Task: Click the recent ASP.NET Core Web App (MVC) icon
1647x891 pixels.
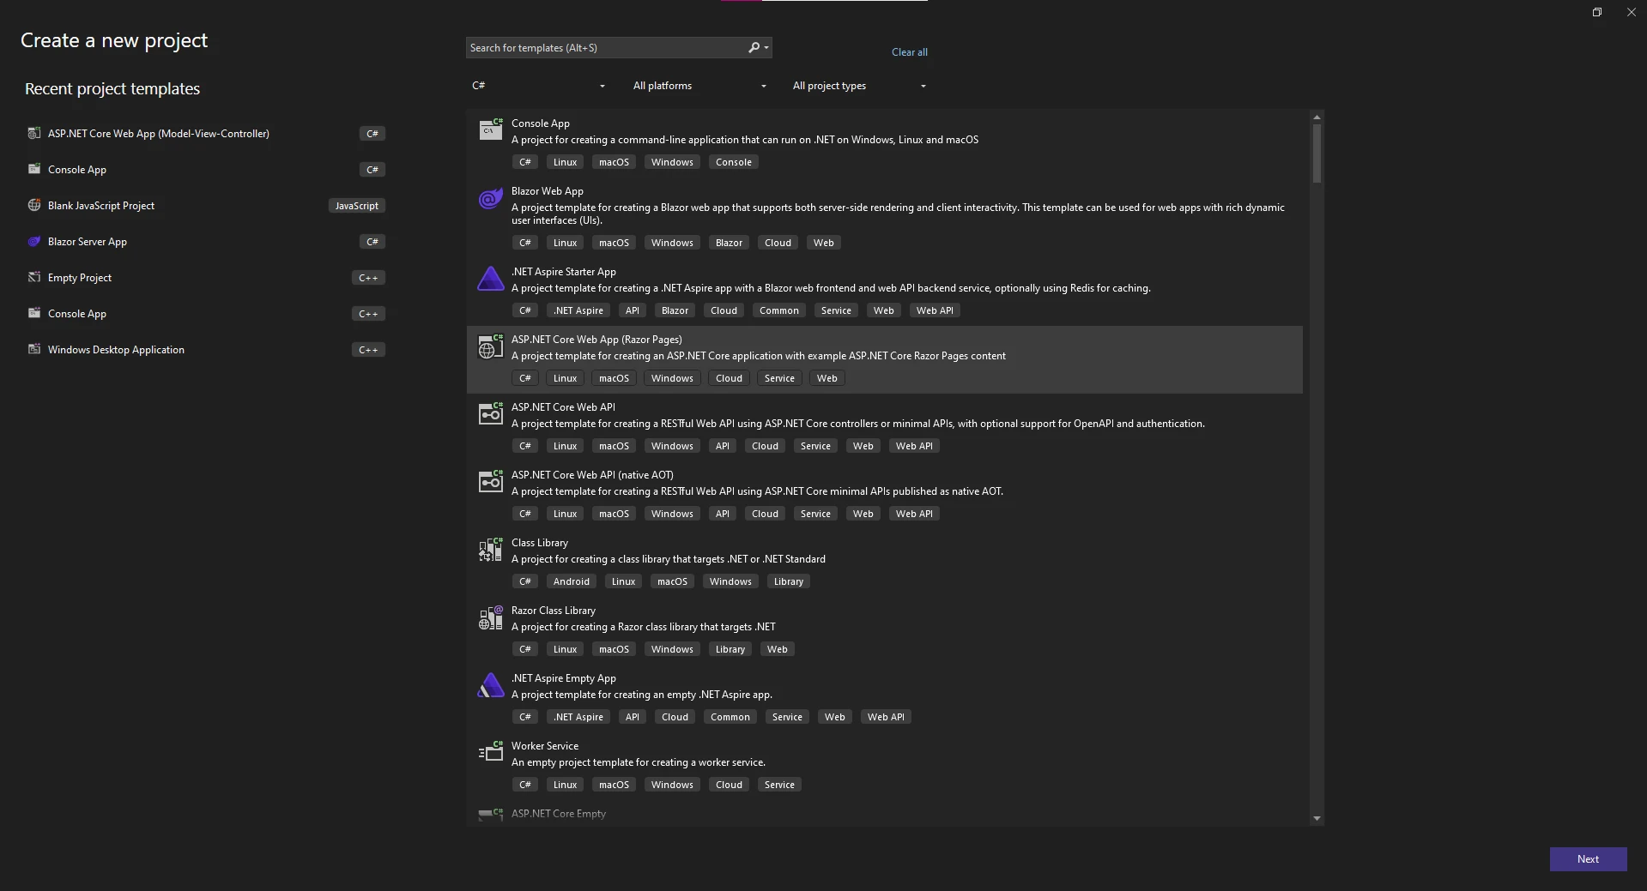Action: click(x=34, y=133)
